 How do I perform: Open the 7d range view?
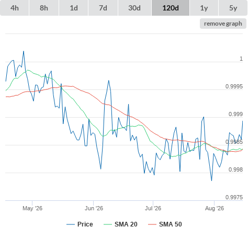click(x=103, y=8)
